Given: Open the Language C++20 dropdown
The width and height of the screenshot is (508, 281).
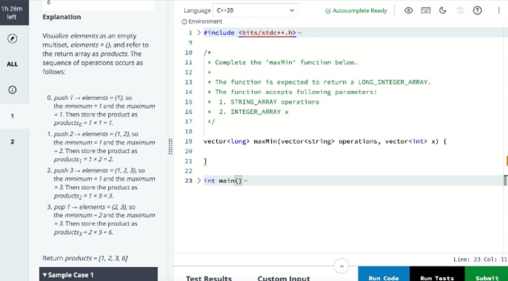Looking at the screenshot, I should click(x=255, y=10).
